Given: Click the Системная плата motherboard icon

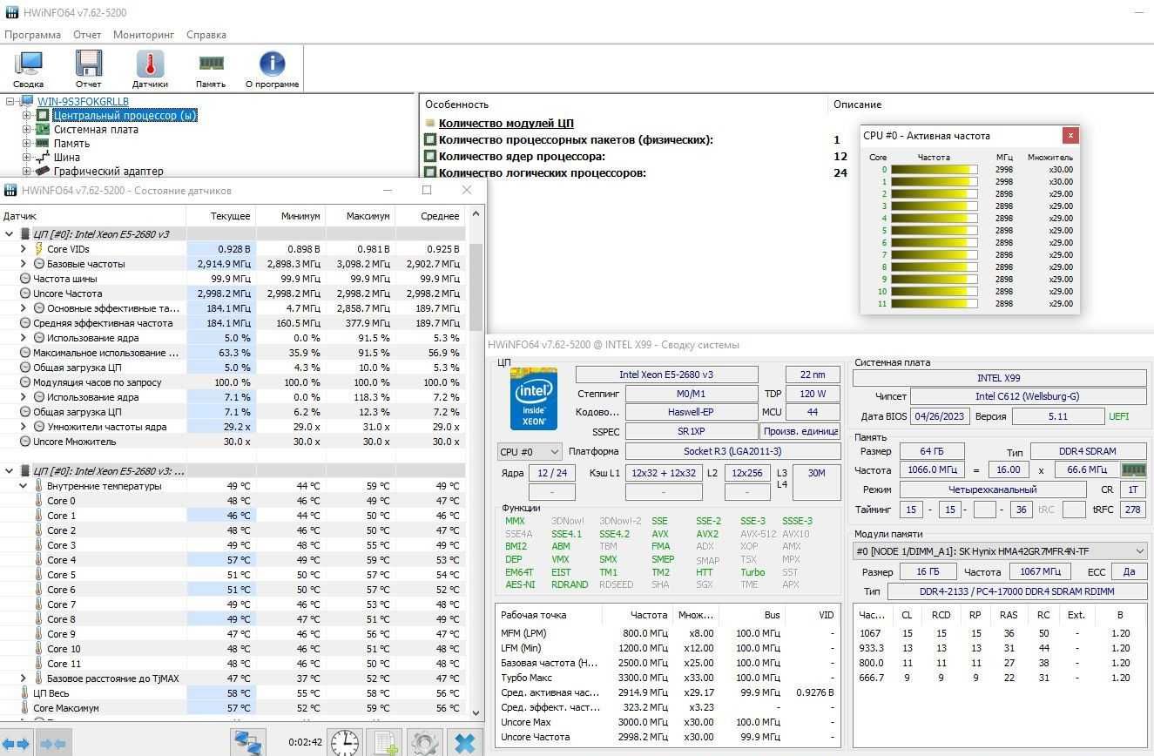Looking at the screenshot, I should click(x=43, y=129).
